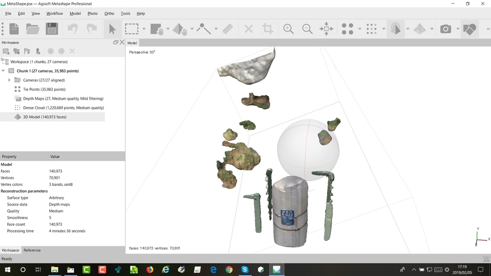Viewport: 491px width, 276px height.
Task: Toggle the dense cloud view
Action: coord(372,29)
